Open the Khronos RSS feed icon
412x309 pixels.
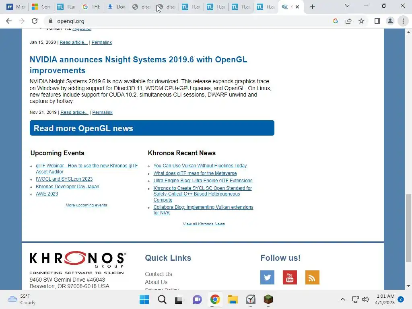tap(312, 277)
